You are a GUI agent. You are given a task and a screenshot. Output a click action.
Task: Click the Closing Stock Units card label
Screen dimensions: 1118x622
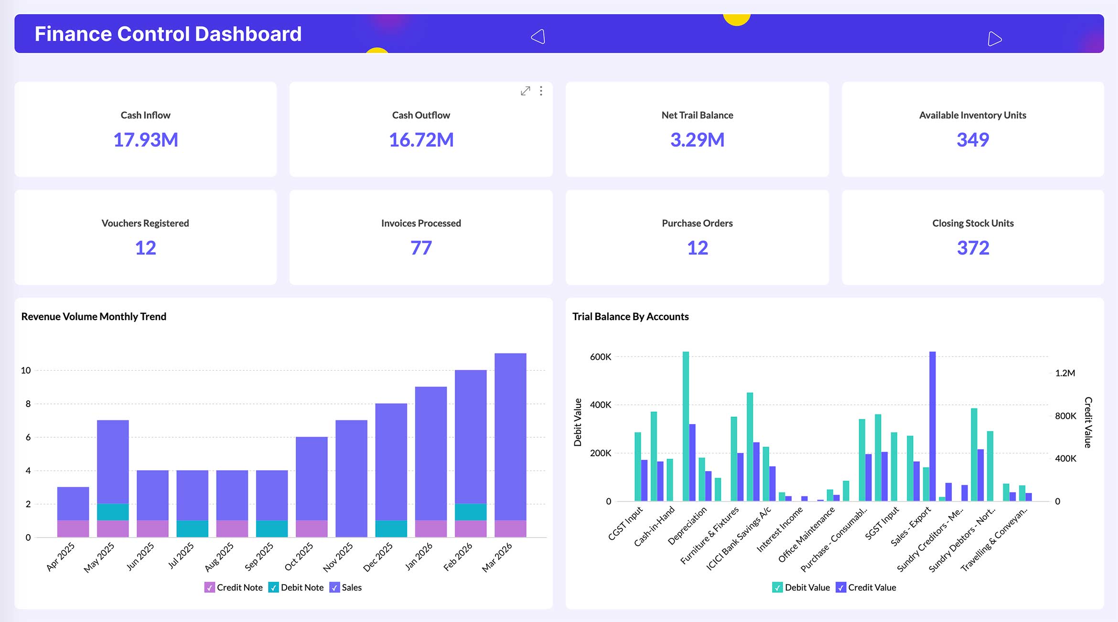[x=973, y=223]
